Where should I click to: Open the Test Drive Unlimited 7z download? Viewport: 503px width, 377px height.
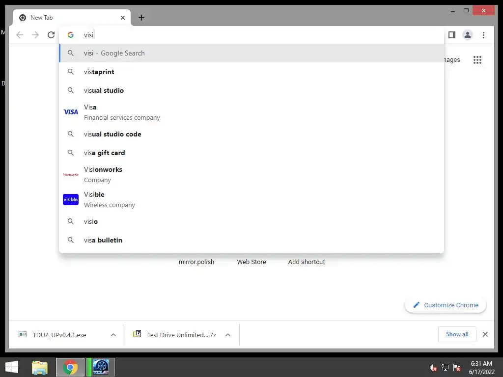tap(175, 335)
